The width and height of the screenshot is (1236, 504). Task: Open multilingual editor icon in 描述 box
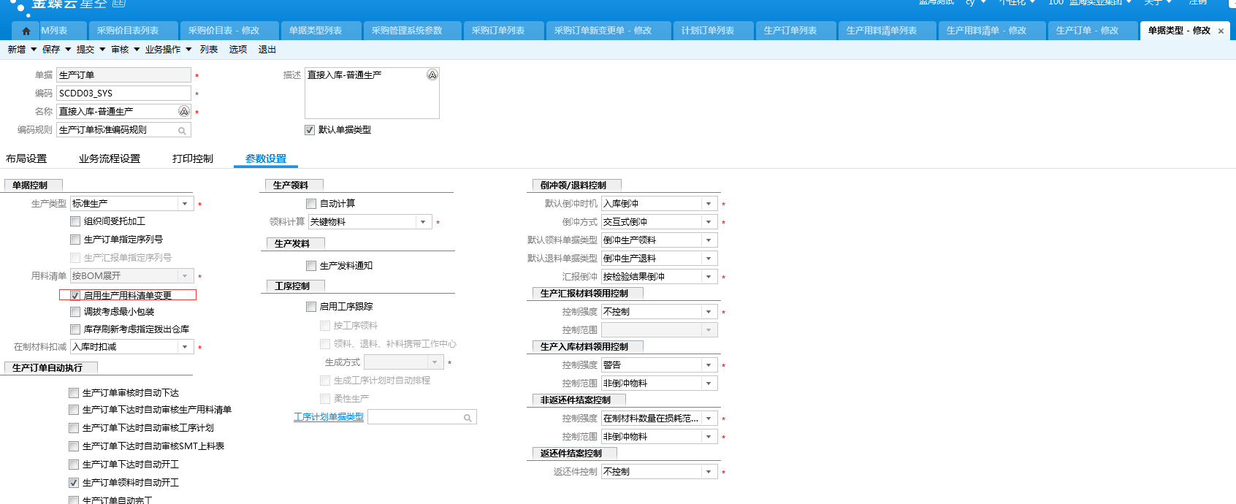432,75
